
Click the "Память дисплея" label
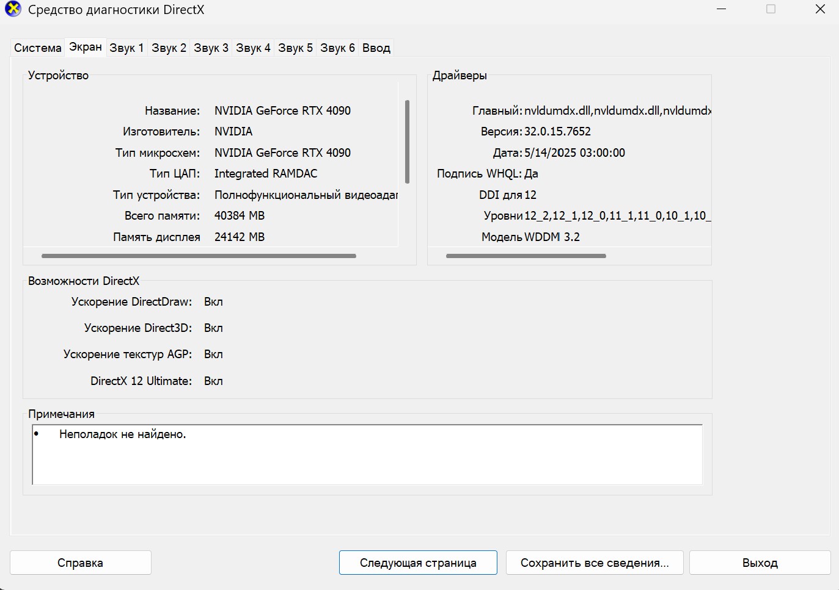pyautogui.click(x=156, y=237)
